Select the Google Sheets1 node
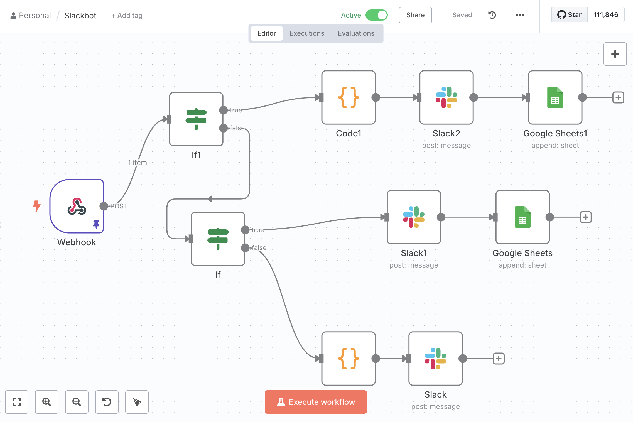The image size is (633, 422). pos(555,97)
